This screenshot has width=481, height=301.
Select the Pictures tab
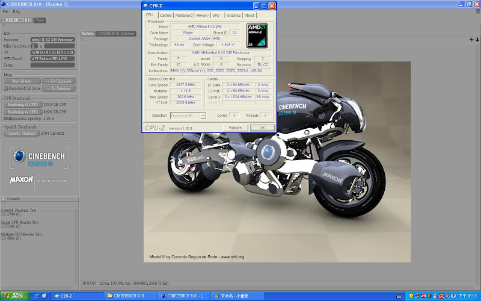[87, 34]
